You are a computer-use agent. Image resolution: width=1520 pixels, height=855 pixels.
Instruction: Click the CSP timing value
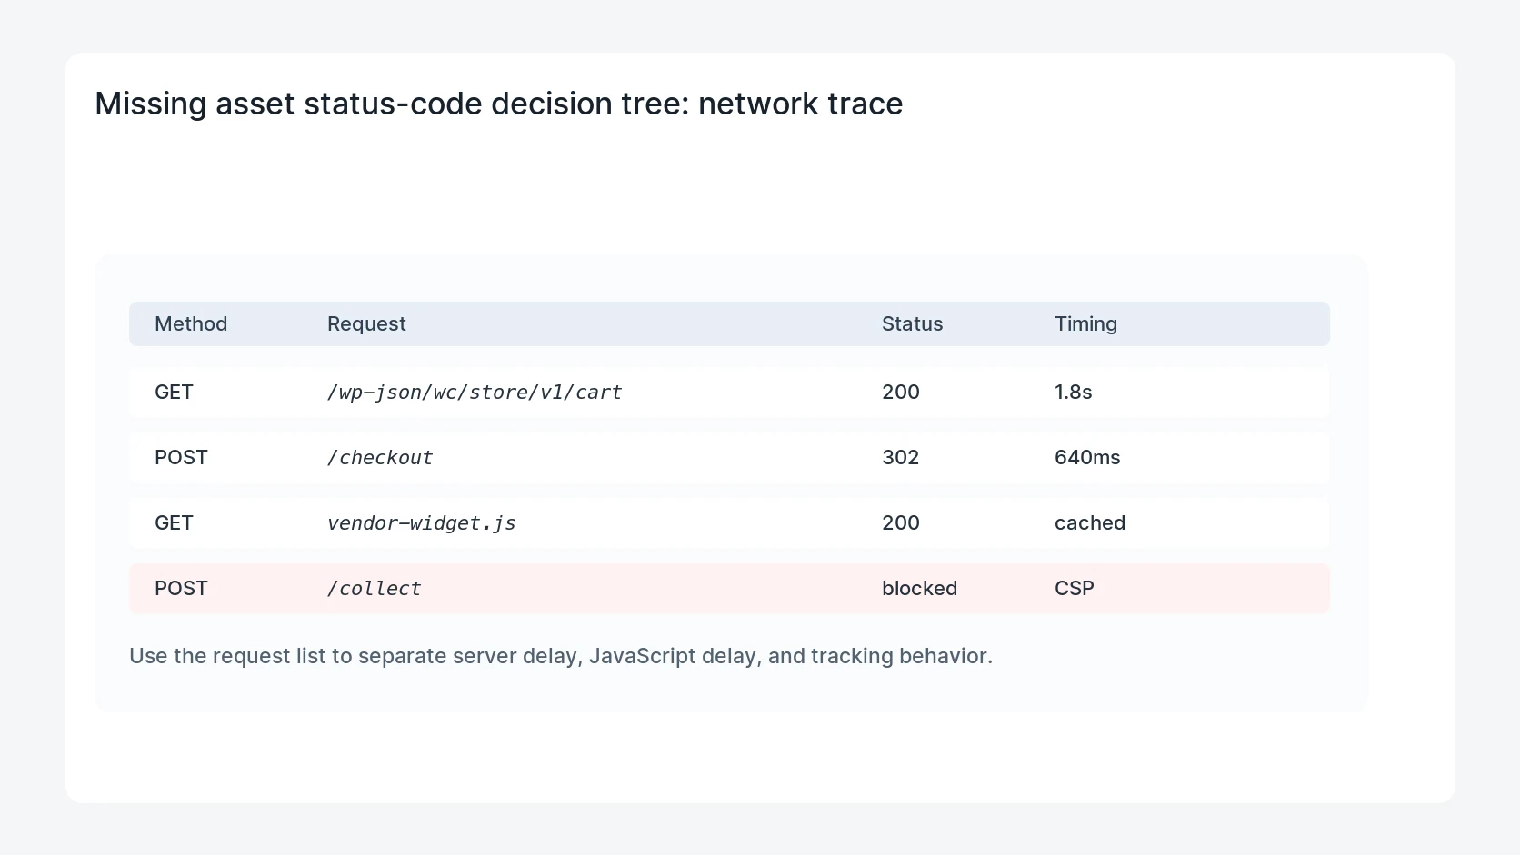[x=1075, y=589]
